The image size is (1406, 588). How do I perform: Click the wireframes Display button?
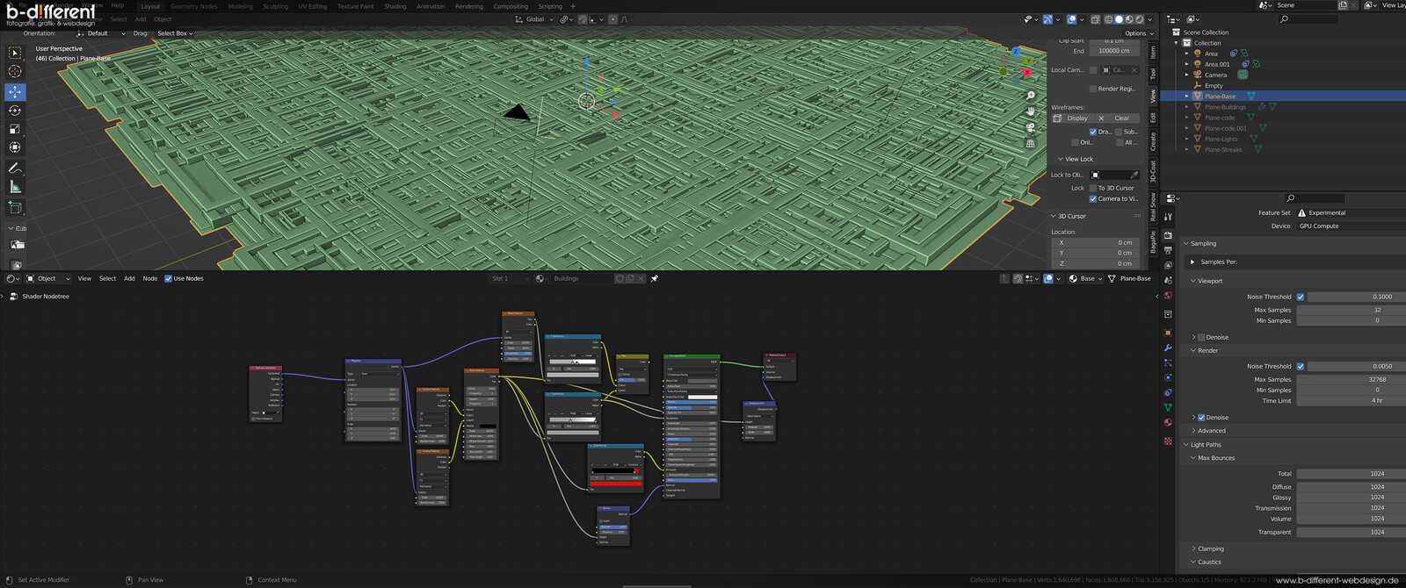1072,118
